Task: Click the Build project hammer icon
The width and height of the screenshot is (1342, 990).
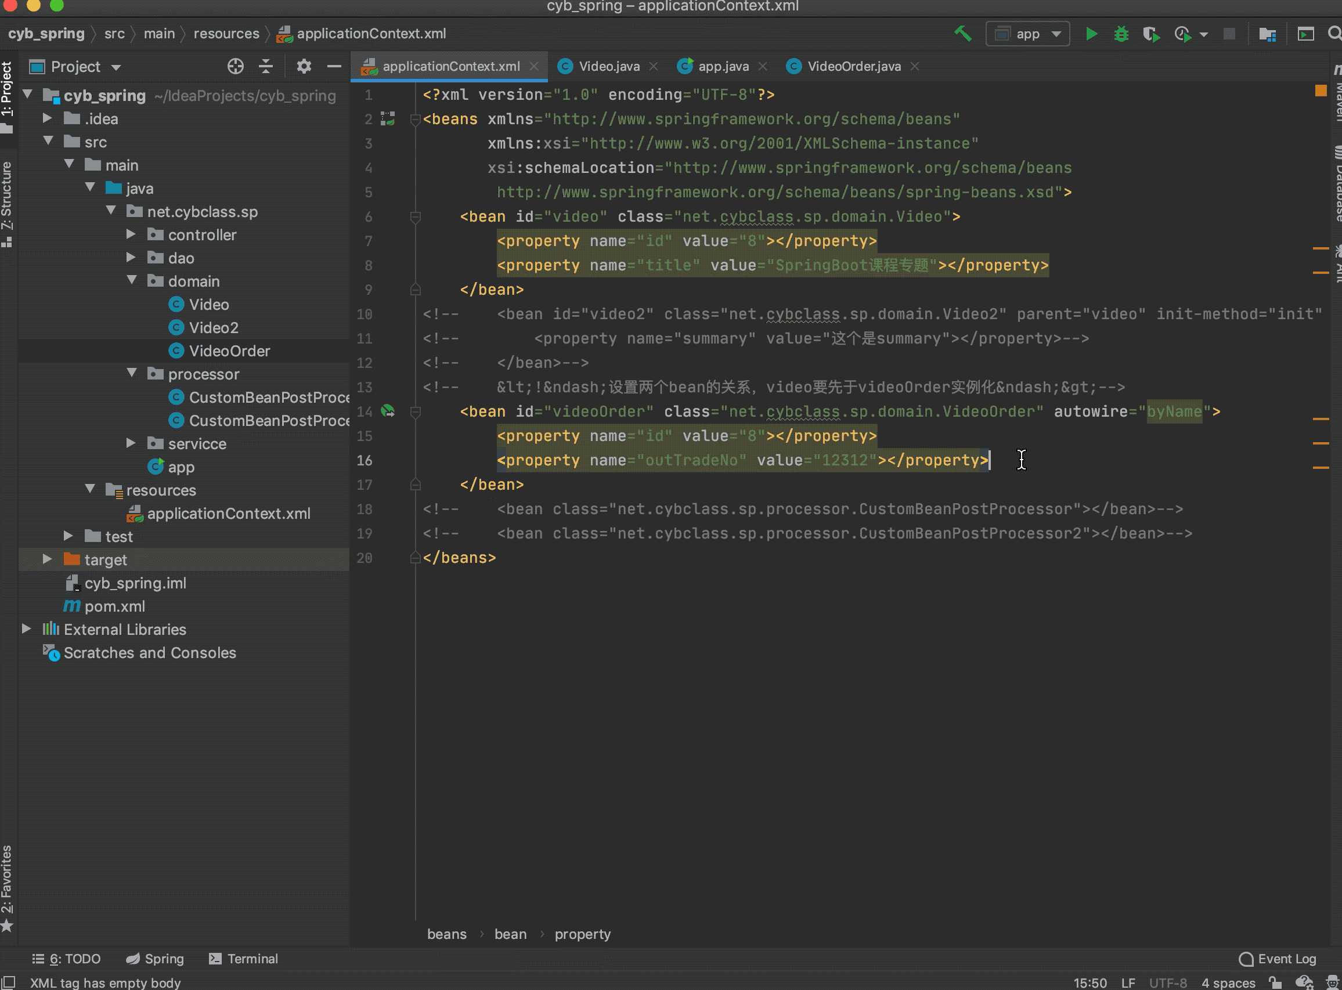Action: tap(962, 34)
